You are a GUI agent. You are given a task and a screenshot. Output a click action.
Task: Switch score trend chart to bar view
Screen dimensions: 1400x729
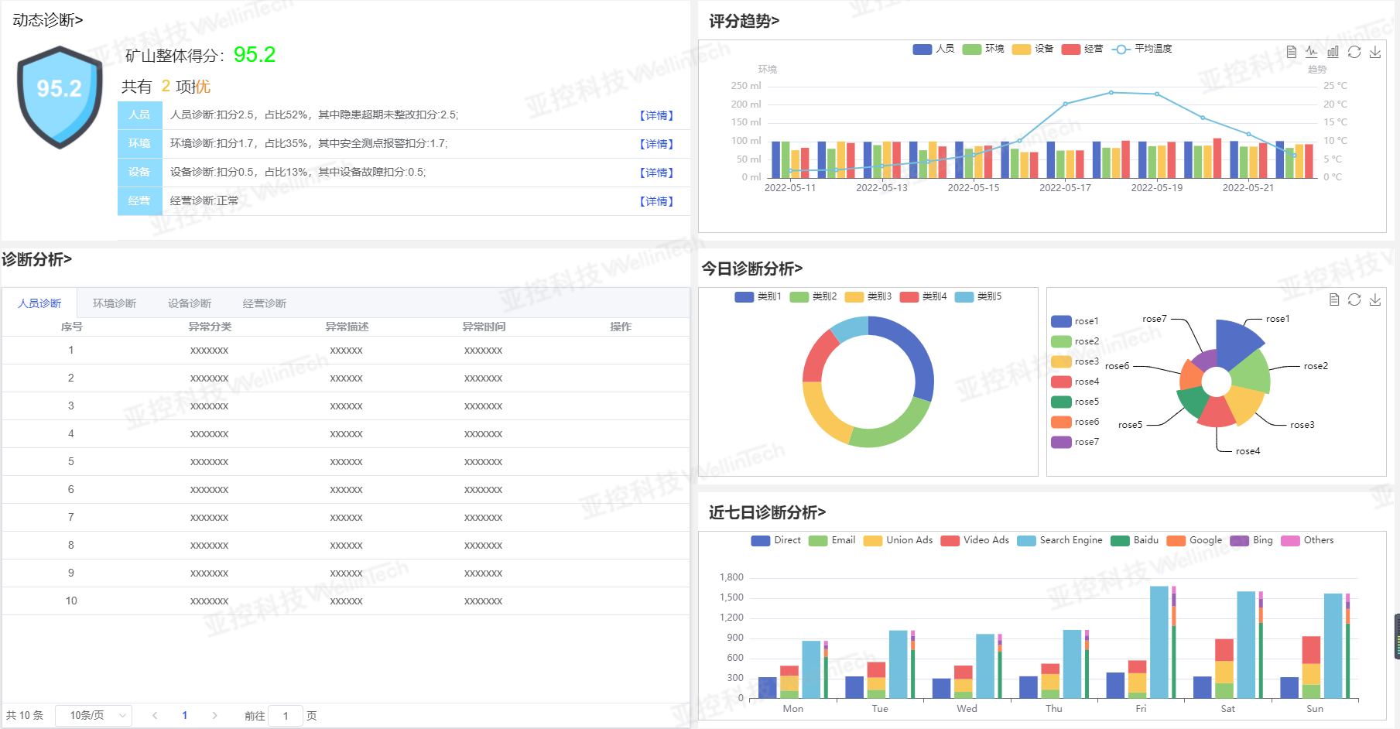[1333, 52]
